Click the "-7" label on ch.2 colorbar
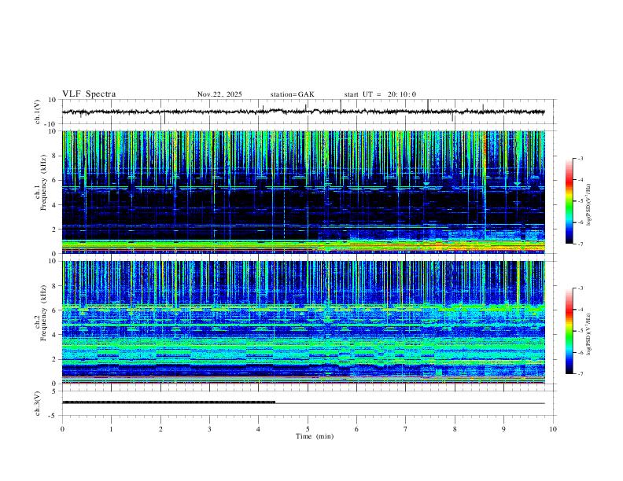Screen dimensions: 623x481 tap(580, 373)
